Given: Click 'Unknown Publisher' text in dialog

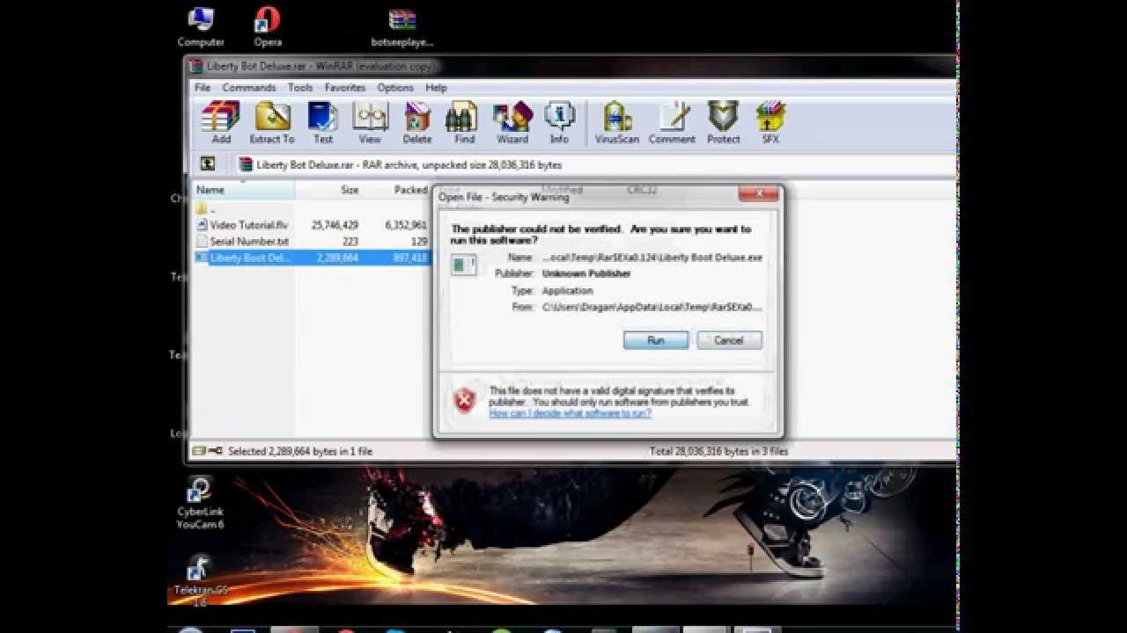Looking at the screenshot, I should tap(586, 273).
